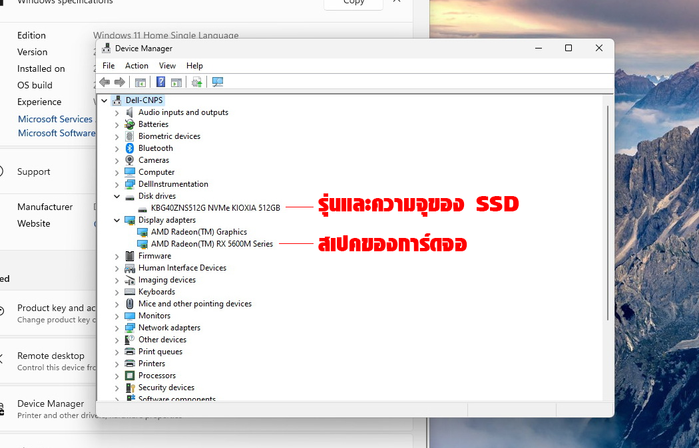Click the Show/Hide Console Tree toolbar icon
This screenshot has width=699, height=448.
point(140,82)
